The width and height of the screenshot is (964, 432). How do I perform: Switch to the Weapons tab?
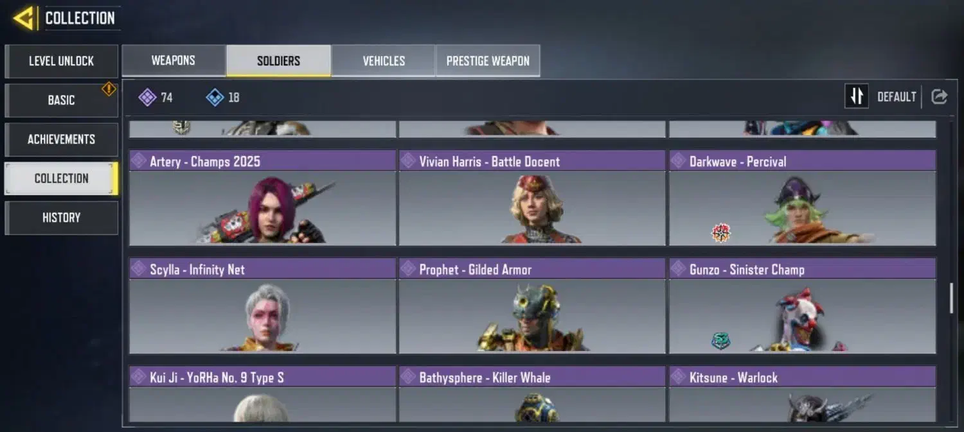174,61
